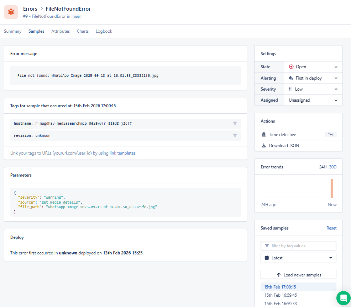Click the Errors breadcrumb link

point(30,9)
